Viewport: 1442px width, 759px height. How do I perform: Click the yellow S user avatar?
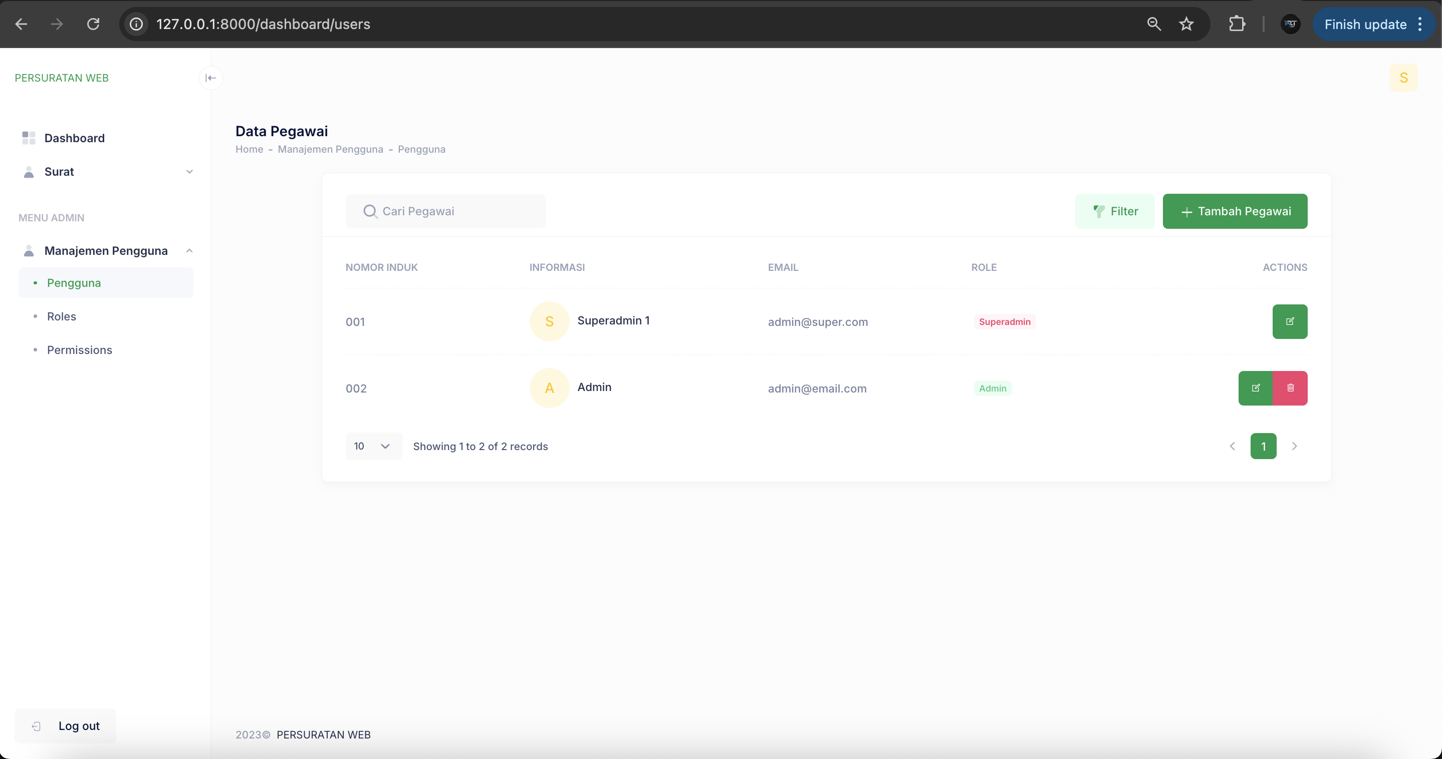pyautogui.click(x=1403, y=78)
